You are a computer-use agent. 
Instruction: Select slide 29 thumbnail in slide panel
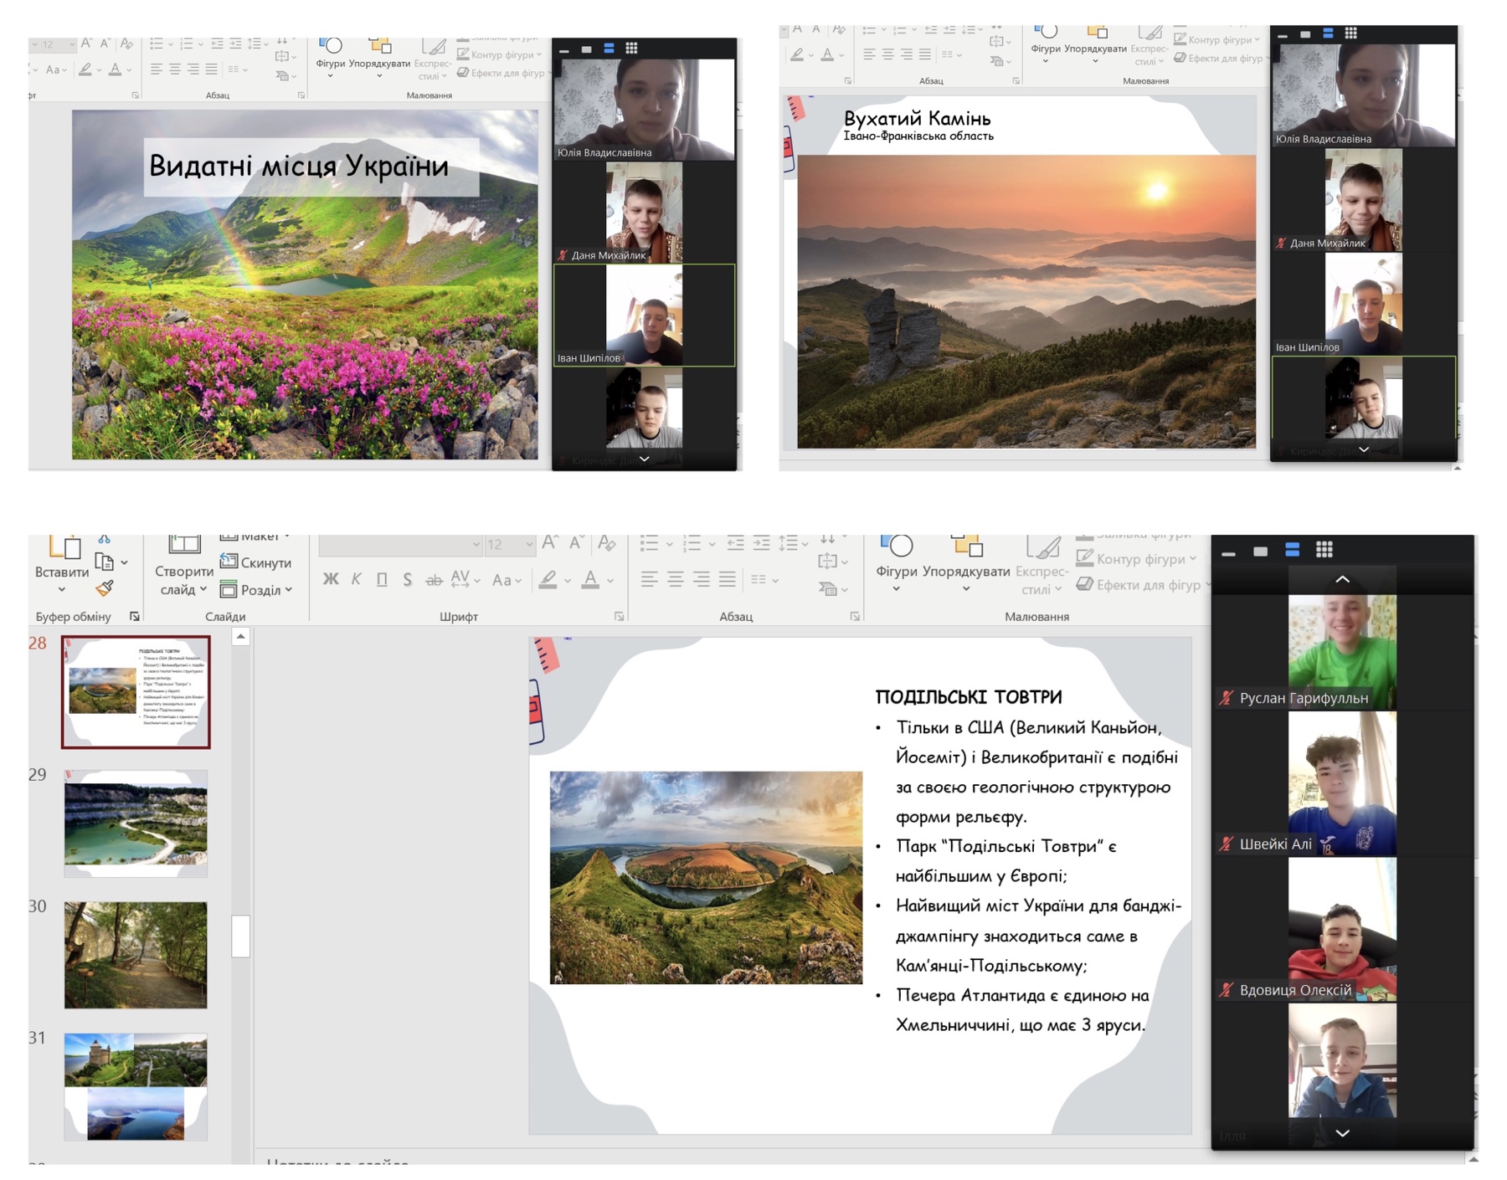(x=136, y=823)
